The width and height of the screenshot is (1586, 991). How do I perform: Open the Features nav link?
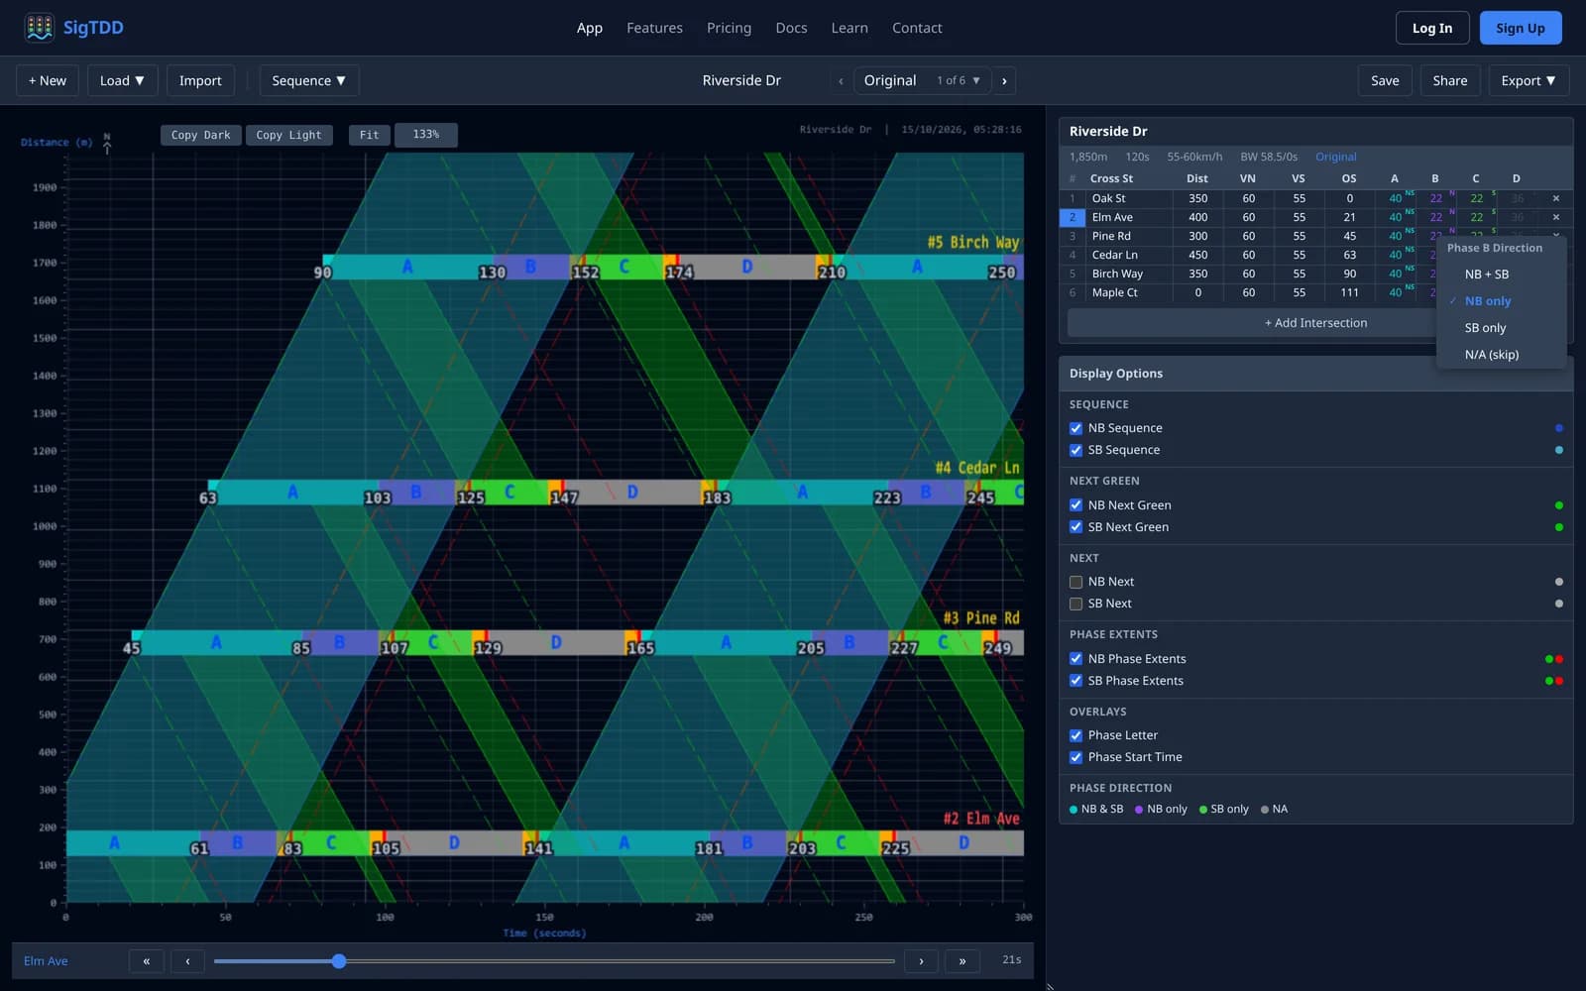(x=654, y=28)
